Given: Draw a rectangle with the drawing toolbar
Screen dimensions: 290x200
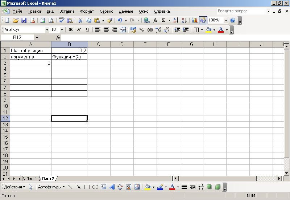Looking at the screenshot, I should [x=87, y=187].
